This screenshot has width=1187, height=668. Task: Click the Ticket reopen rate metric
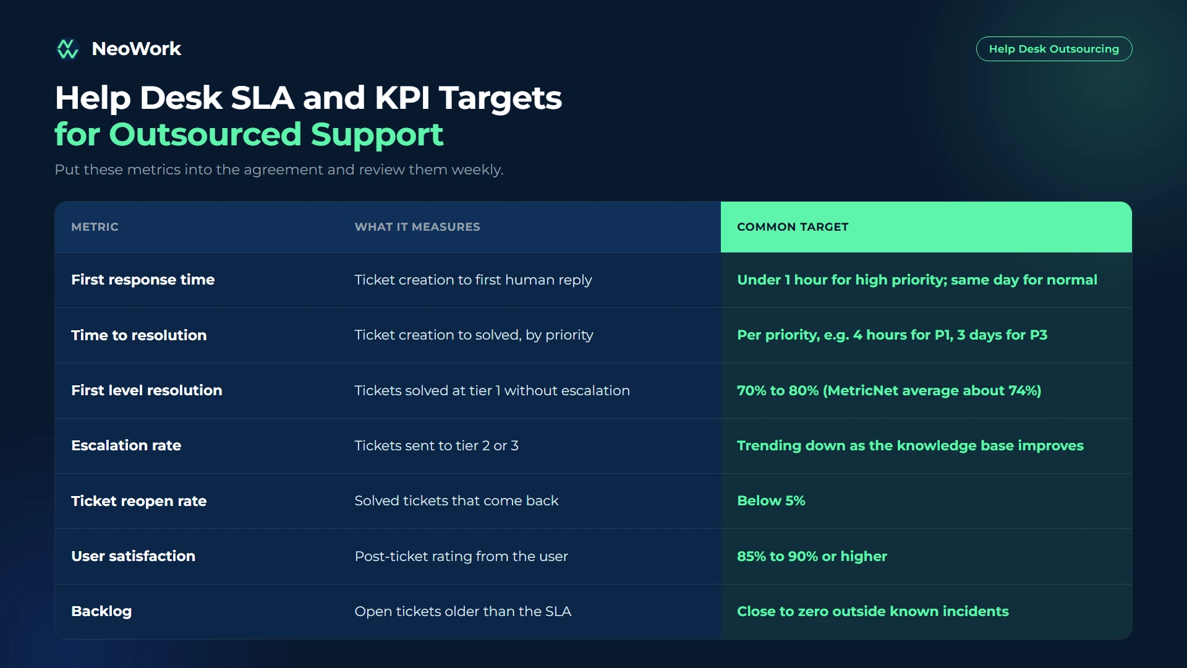139,501
